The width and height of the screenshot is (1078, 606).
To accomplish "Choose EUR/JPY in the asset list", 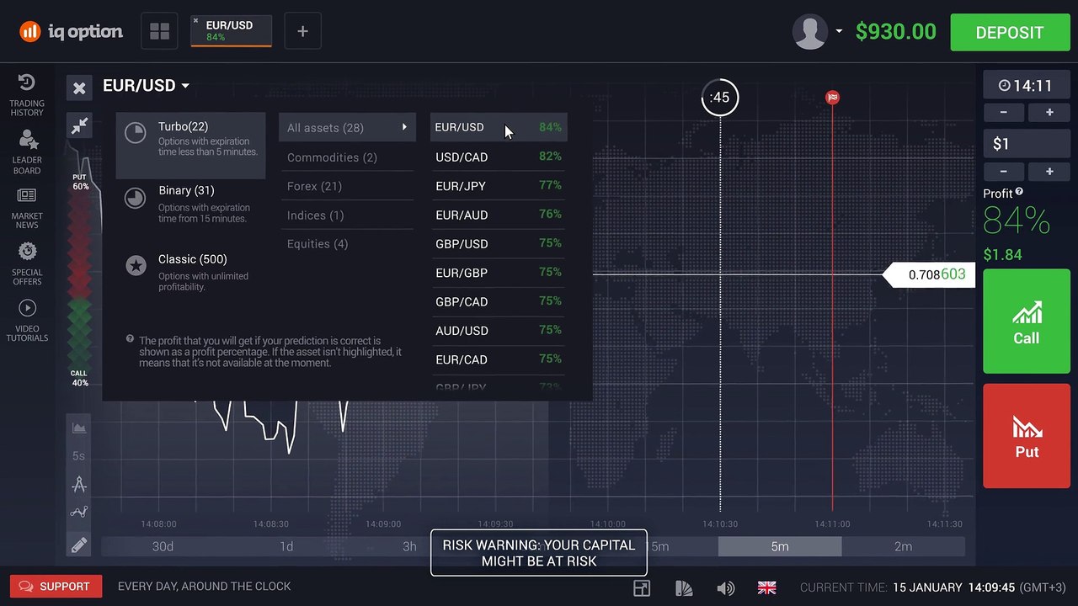I will click(x=499, y=185).
